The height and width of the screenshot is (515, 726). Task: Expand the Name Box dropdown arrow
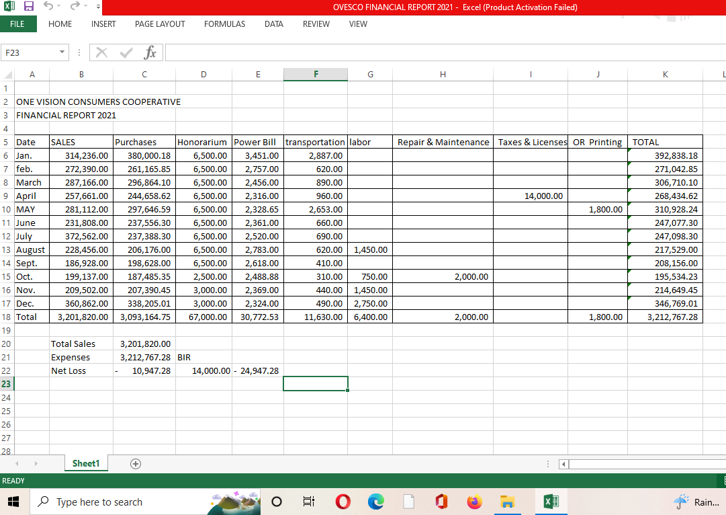coord(62,52)
